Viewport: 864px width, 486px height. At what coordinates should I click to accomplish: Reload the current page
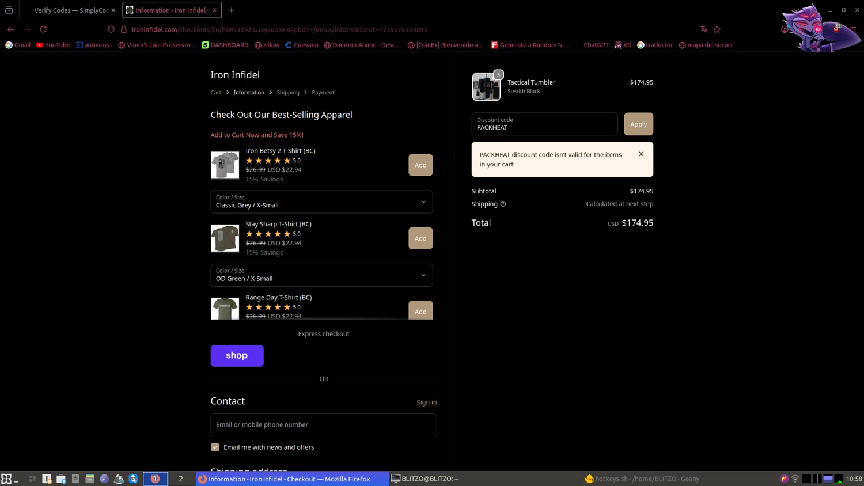[43, 29]
